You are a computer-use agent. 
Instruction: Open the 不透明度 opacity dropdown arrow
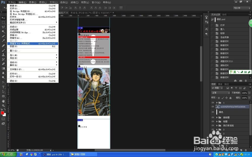(249, 93)
